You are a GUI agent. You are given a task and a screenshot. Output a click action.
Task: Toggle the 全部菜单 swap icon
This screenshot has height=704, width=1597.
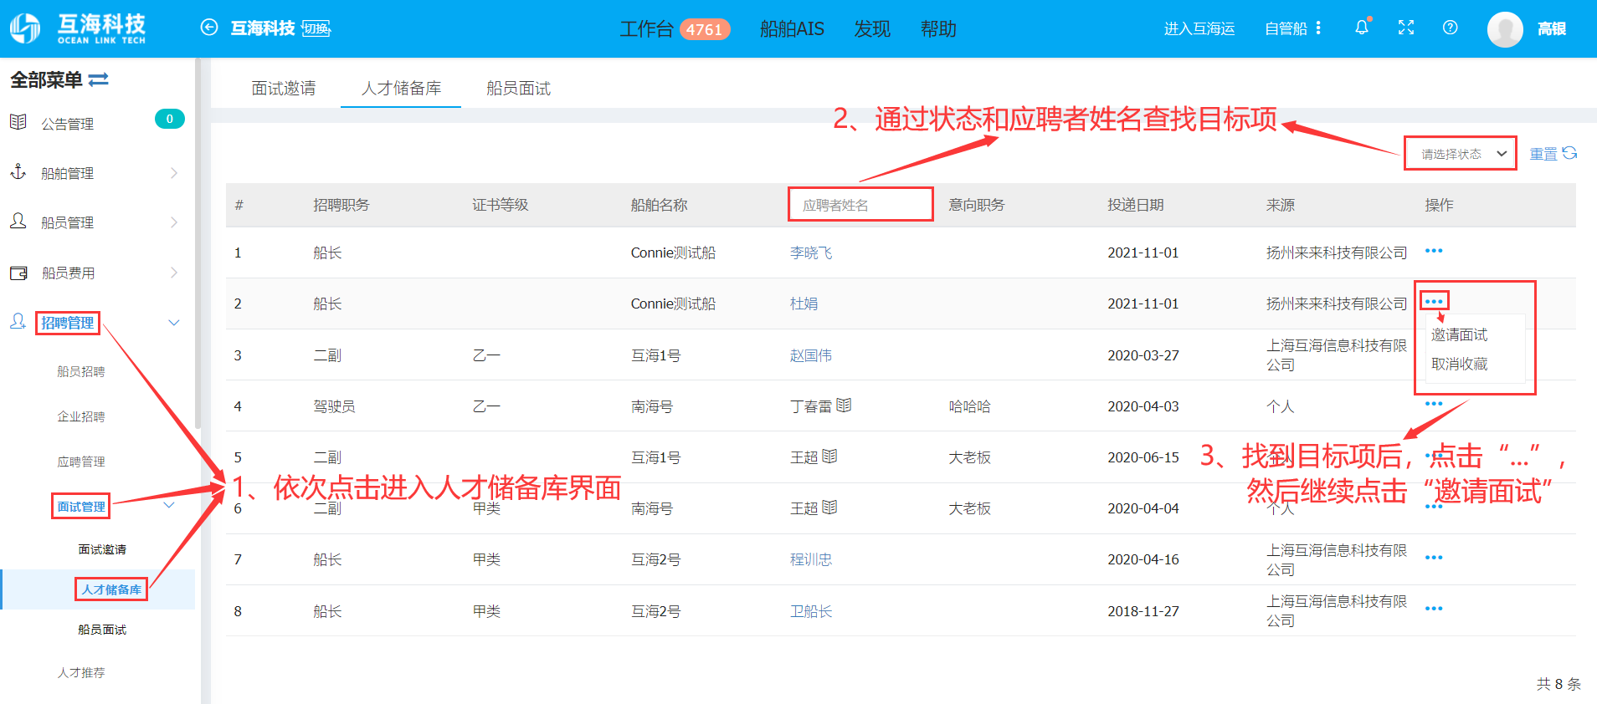[x=98, y=79]
